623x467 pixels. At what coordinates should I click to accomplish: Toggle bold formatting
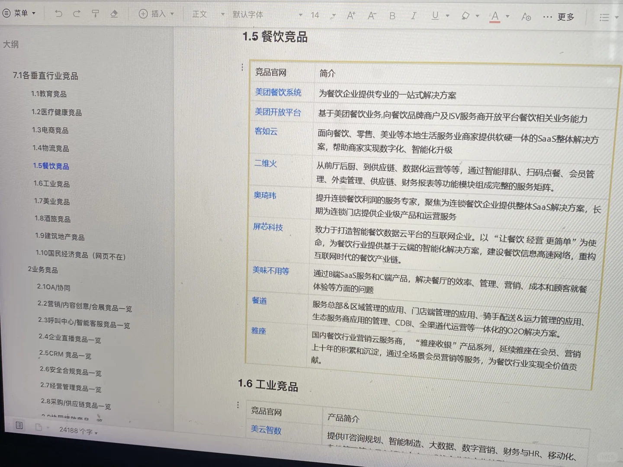pos(392,16)
